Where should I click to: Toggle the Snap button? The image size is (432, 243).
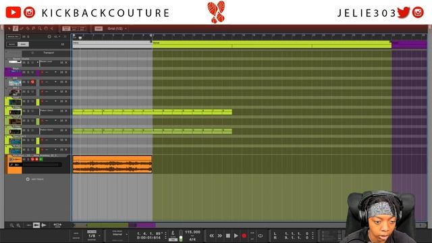tap(99, 28)
